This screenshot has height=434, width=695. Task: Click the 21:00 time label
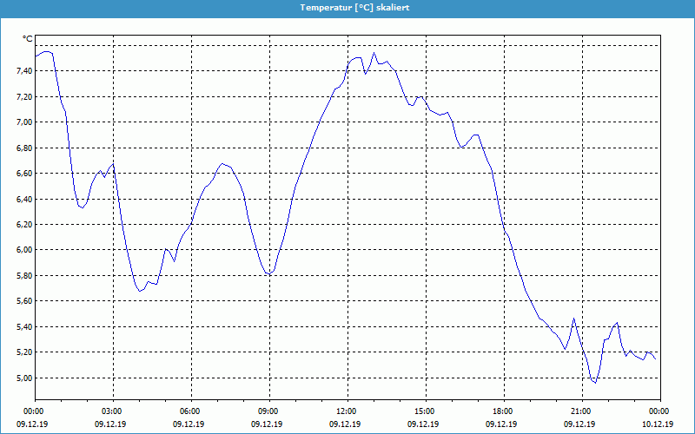point(581,411)
